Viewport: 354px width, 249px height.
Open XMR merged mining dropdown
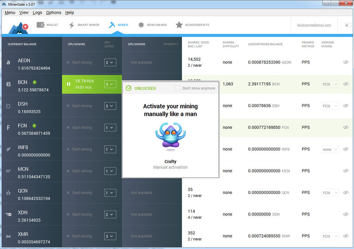click(330, 236)
